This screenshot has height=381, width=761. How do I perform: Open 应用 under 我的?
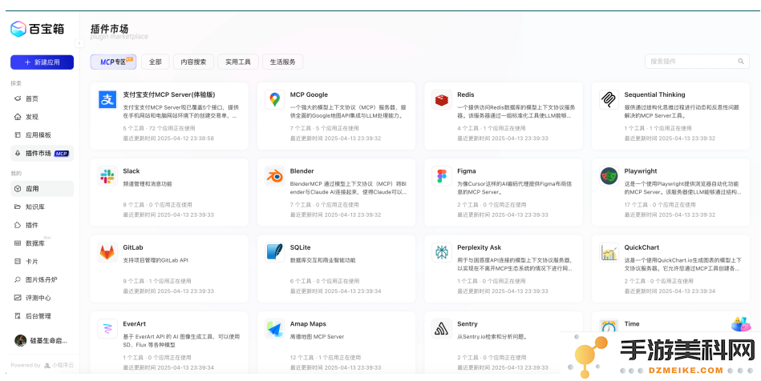43,189
